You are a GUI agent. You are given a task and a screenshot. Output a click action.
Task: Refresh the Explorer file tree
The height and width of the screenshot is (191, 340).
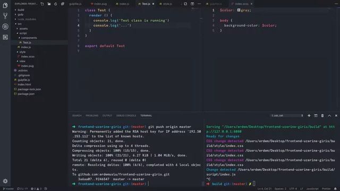[x=56, y=4]
